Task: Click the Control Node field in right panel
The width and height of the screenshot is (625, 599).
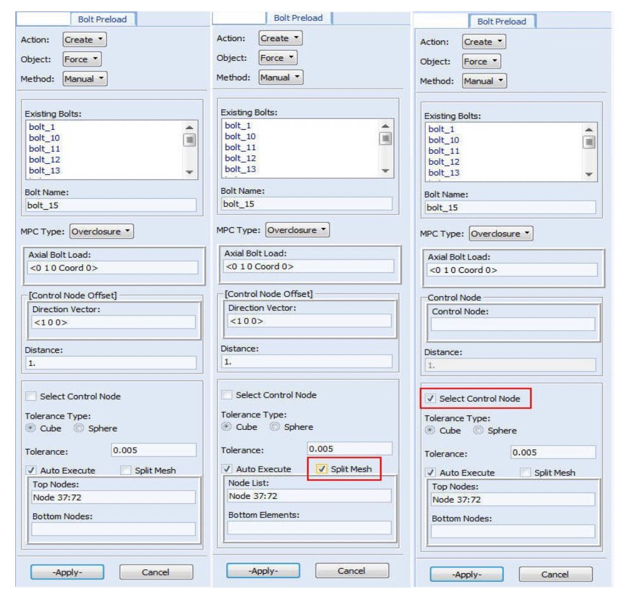Action: (x=513, y=324)
